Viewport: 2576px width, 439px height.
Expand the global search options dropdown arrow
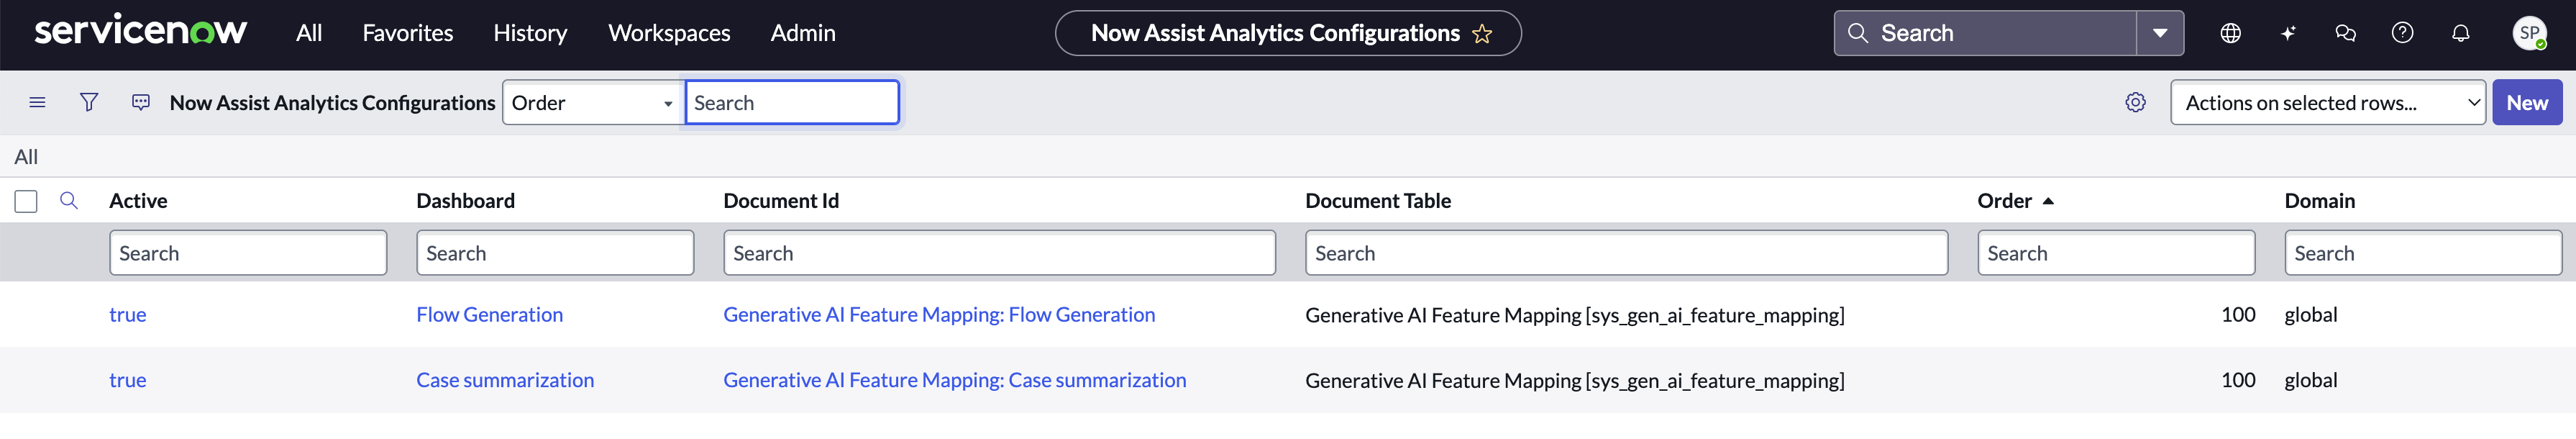pyautogui.click(x=2160, y=33)
